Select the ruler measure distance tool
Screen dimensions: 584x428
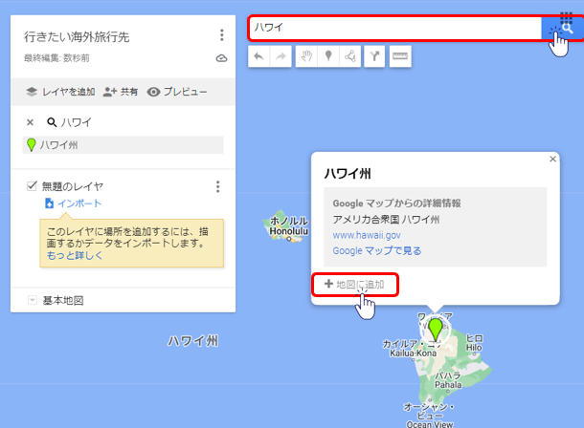(x=400, y=56)
